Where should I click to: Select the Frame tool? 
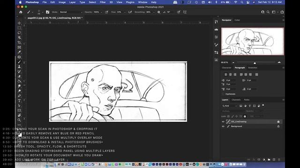pos(19,47)
